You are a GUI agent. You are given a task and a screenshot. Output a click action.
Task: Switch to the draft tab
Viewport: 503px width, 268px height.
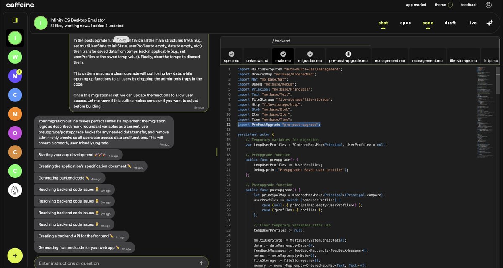pyautogui.click(x=450, y=23)
